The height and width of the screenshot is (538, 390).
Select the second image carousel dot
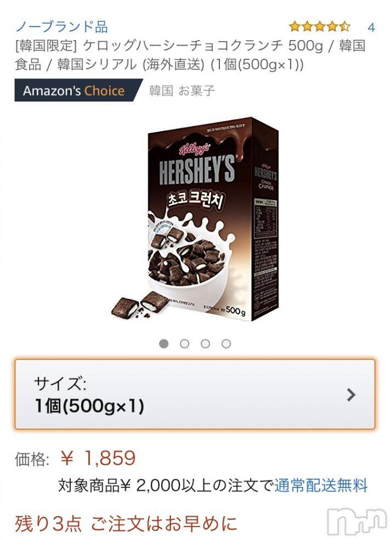pos(184,344)
